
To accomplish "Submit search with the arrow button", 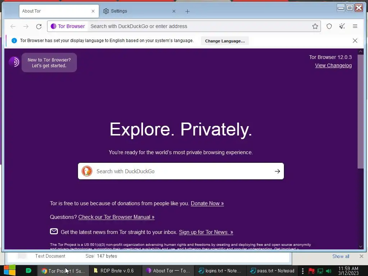I will (x=277, y=171).
